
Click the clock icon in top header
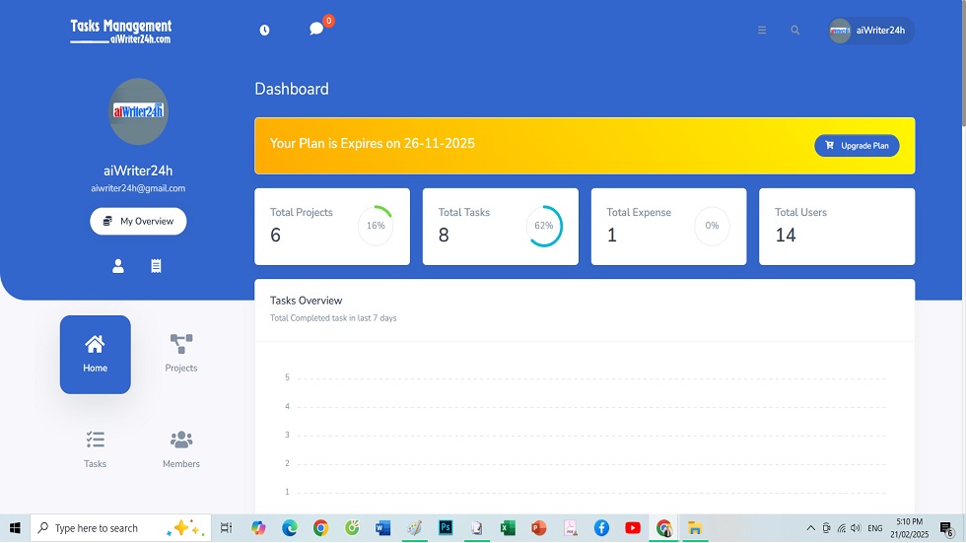click(264, 31)
